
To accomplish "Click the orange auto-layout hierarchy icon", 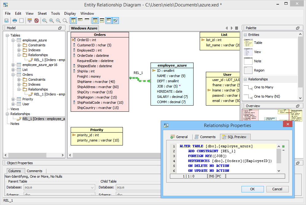I will pos(30,21).
